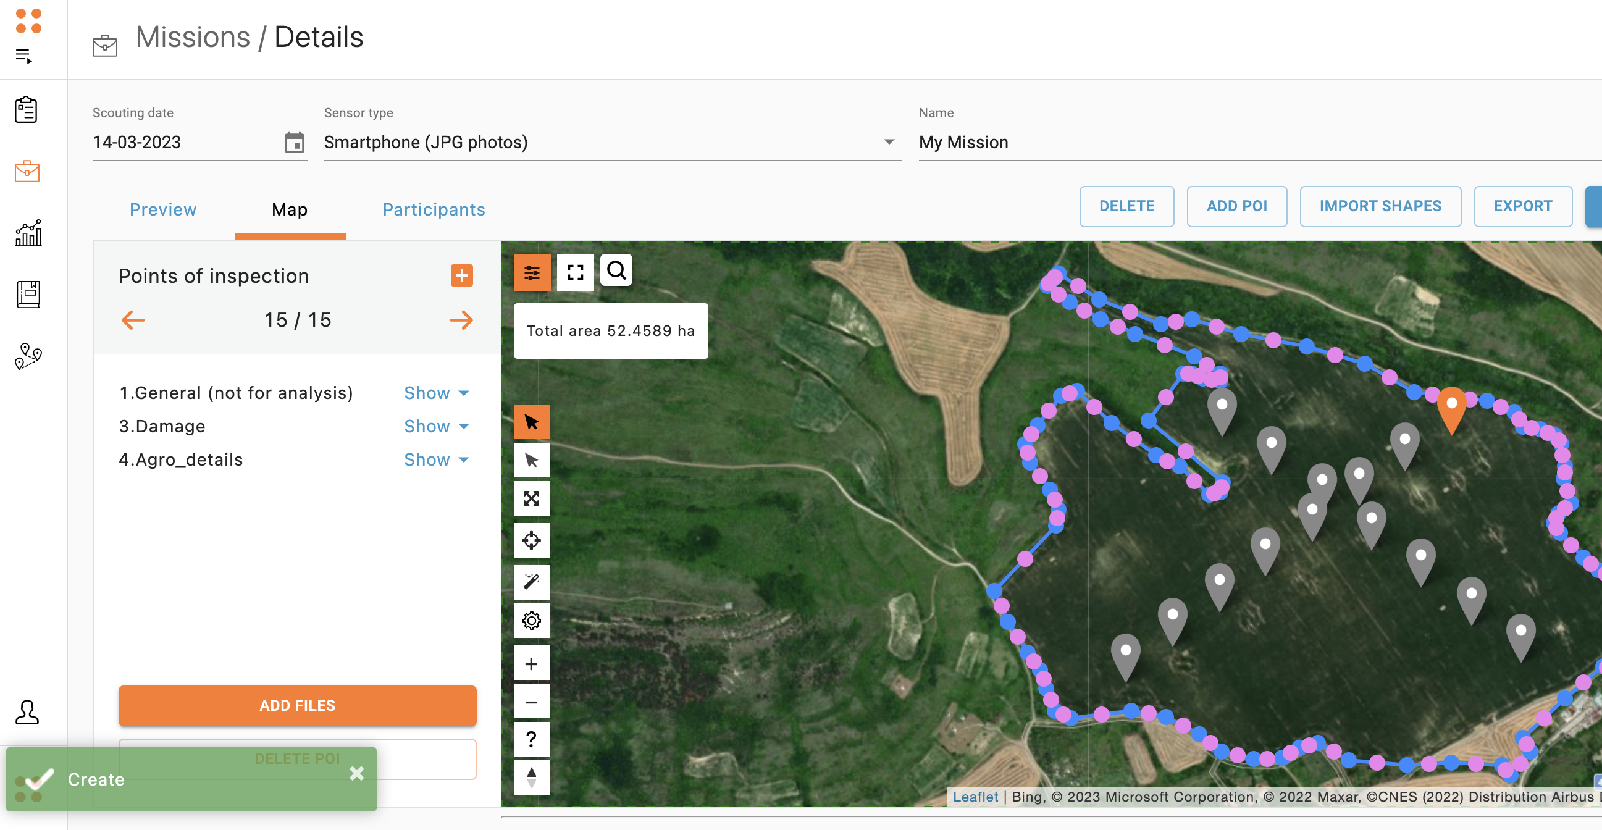1602x830 pixels.
Task: Open map layer filter settings button
Action: (531, 272)
